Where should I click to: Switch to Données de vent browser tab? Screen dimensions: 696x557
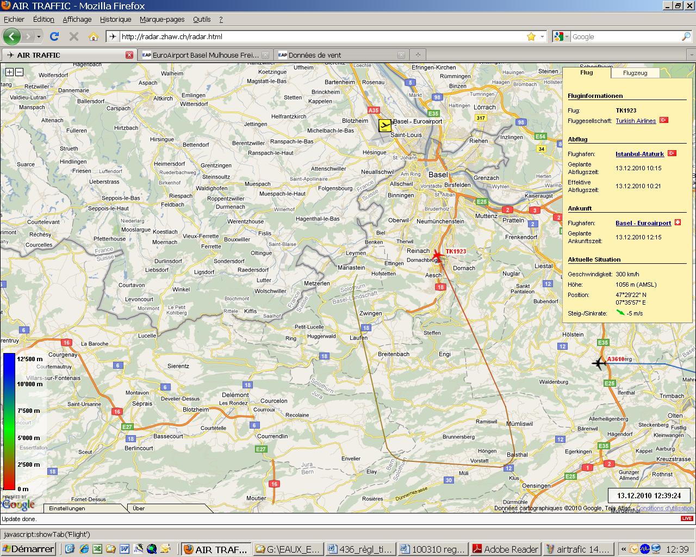tap(341, 55)
